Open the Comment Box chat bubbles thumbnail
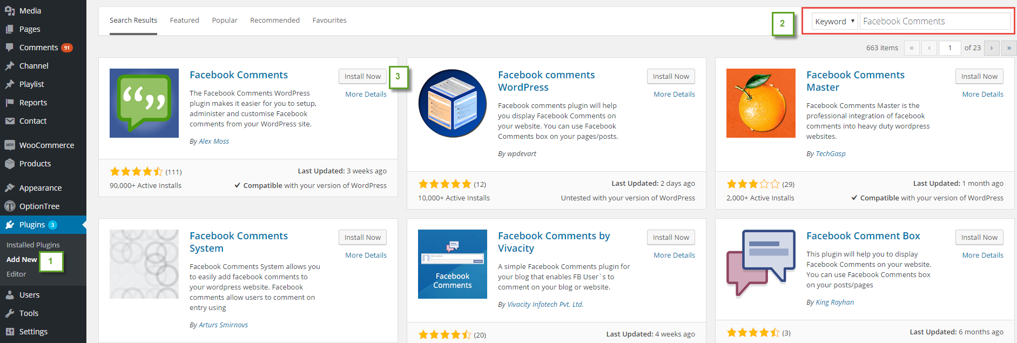This screenshot has width=1017, height=343. (761, 264)
